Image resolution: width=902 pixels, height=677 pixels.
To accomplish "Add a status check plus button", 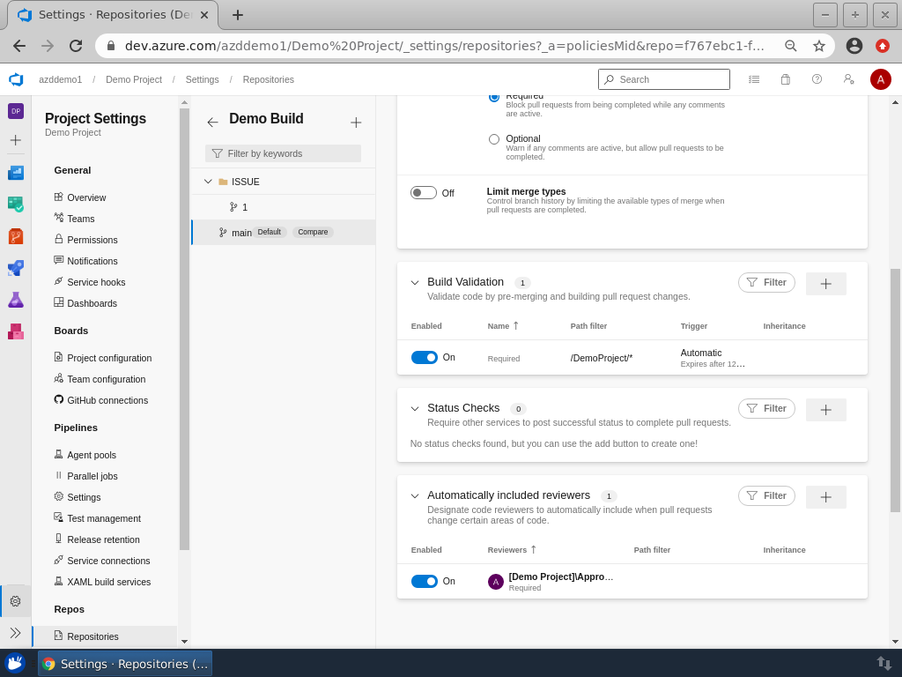I will pyautogui.click(x=825, y=409).
